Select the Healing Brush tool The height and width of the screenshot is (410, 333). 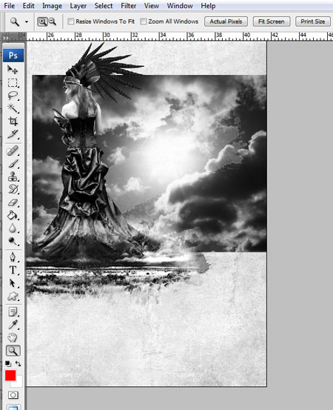tap(13, 151)
